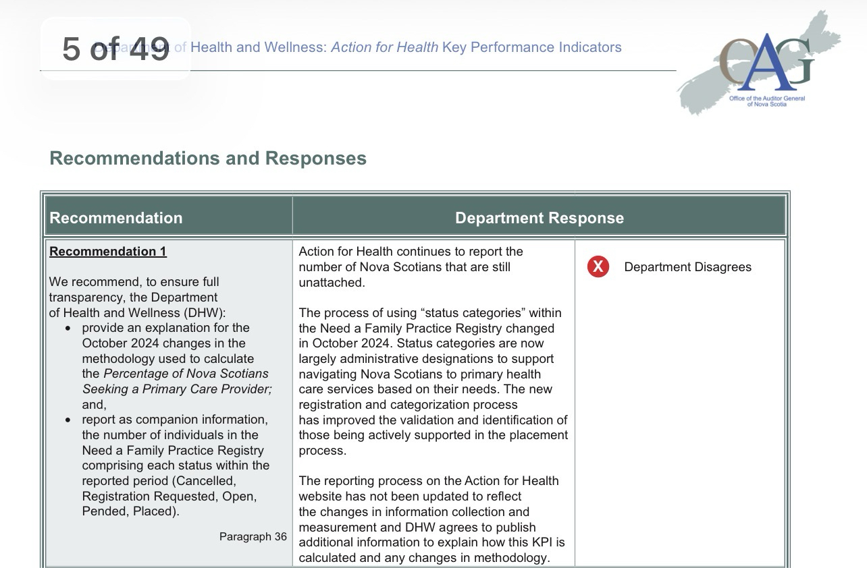
Task: Click the 'Department Response' column header
Action: click(539, 218)
